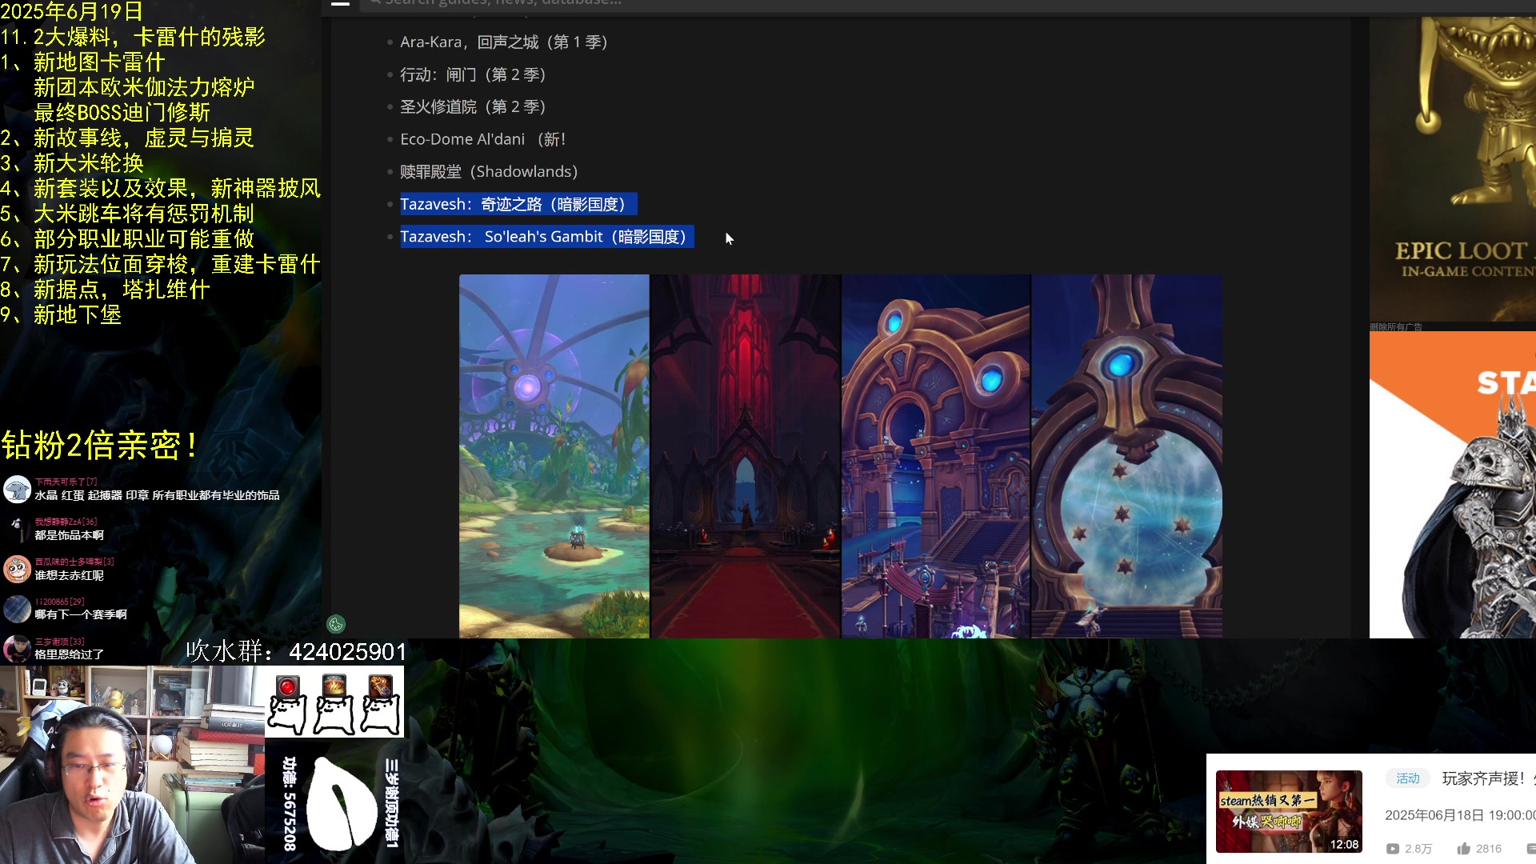The width and height of the screenshot is (1536, 864).
Task: Click the username 我想静静ZzA[36] in chat
Action: (66, 522)
